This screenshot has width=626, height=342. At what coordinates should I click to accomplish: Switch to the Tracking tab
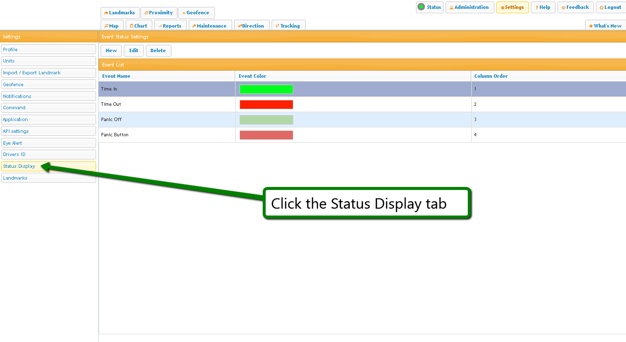288,26
